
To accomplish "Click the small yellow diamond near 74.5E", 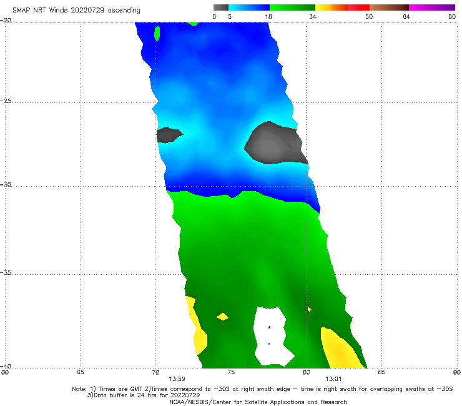I will [x=223, y=317].
